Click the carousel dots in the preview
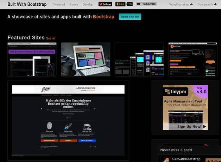Viewport: 221px width, 162px height. [68, 118]
